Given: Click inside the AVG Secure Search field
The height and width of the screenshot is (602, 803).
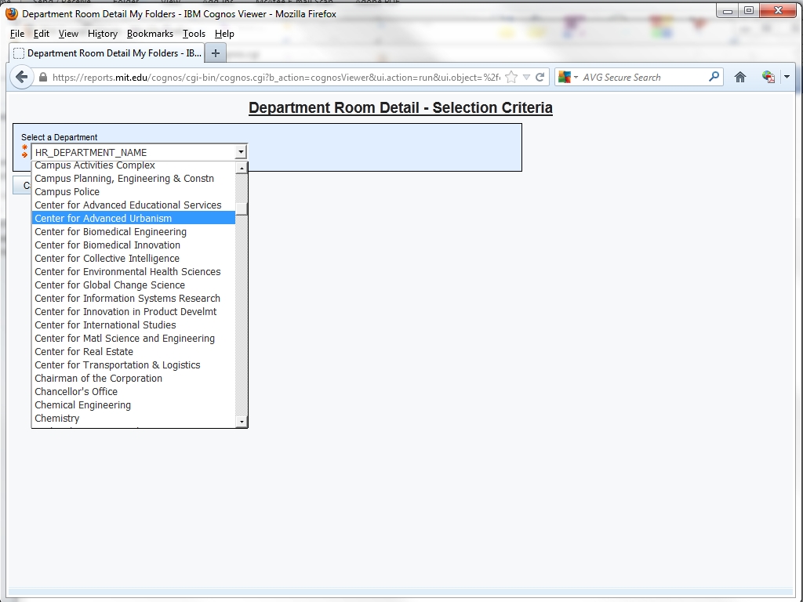Looking at the screenshot, I should tap(643, 77).
